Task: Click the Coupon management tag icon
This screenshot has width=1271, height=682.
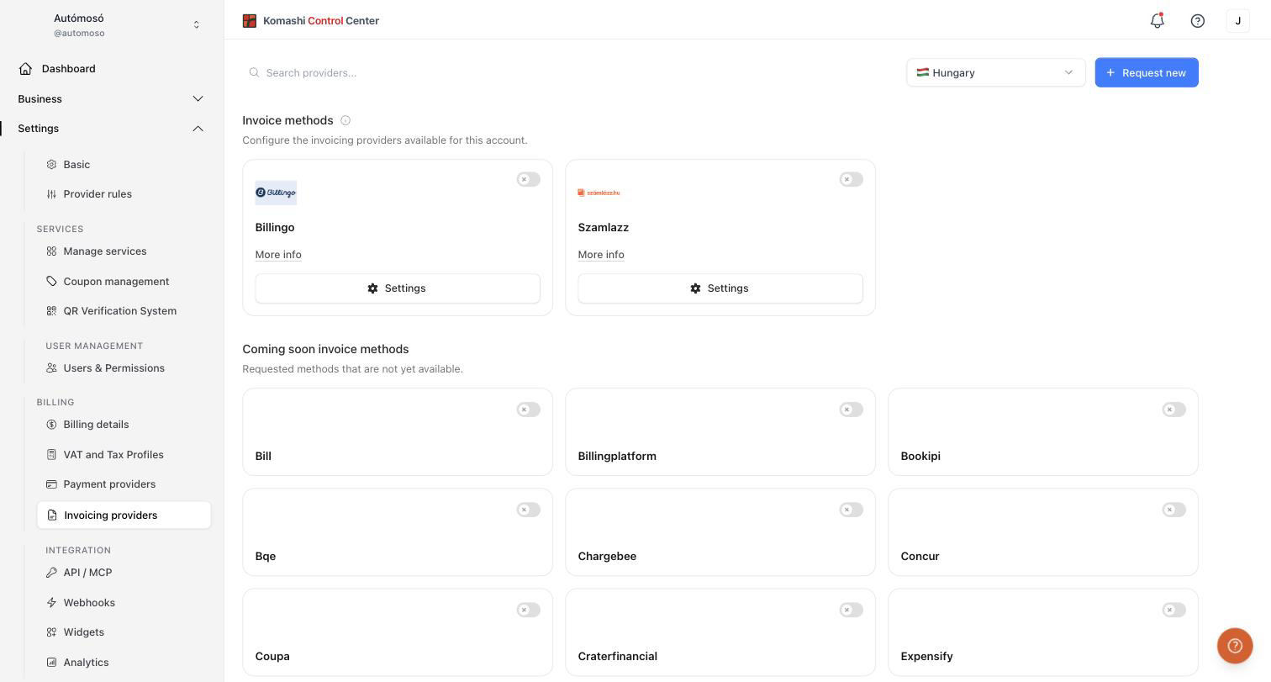Action: pos(51,281)
